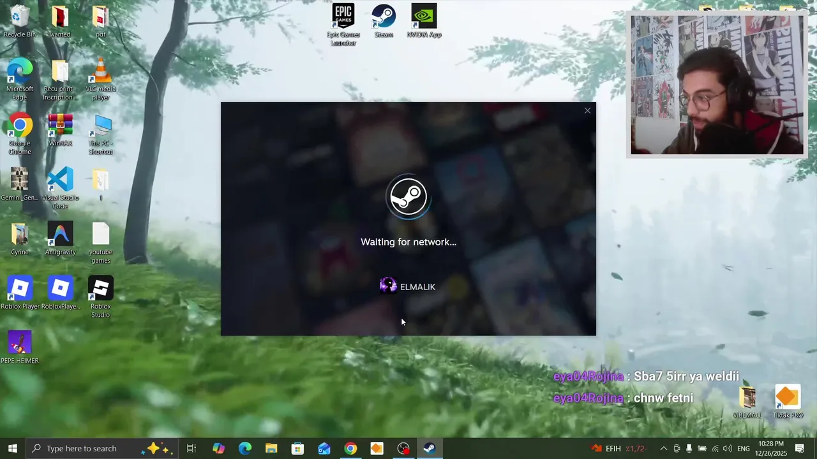Open the EFIH stock widget on taskbar

pos(620,448)
